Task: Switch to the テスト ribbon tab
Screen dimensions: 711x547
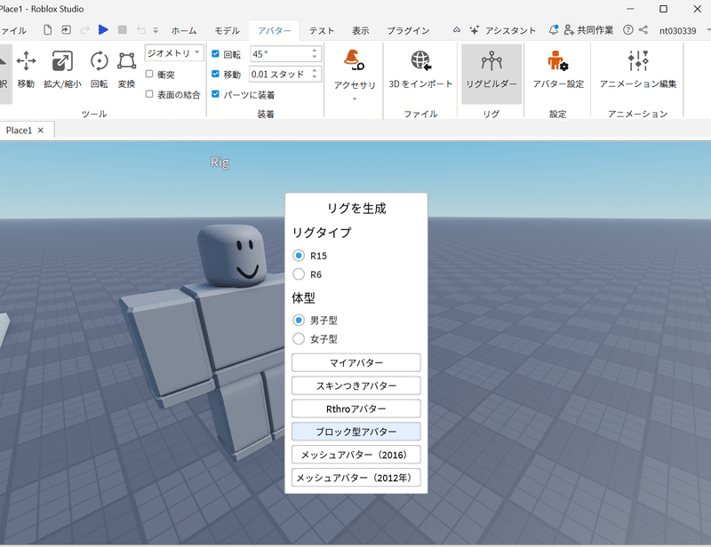Action: click(x=320, y=29)
